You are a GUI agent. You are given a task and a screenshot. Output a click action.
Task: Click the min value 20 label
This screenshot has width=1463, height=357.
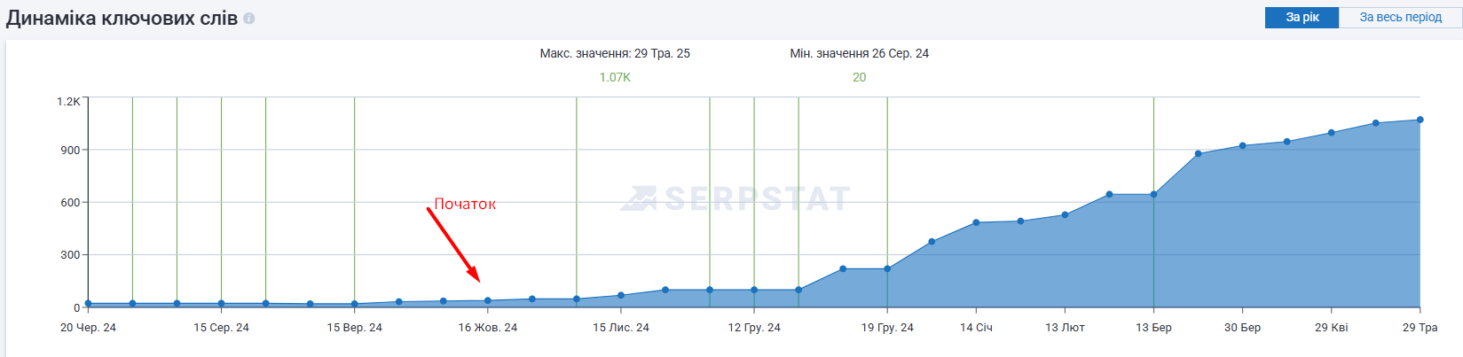click(859, 77)
